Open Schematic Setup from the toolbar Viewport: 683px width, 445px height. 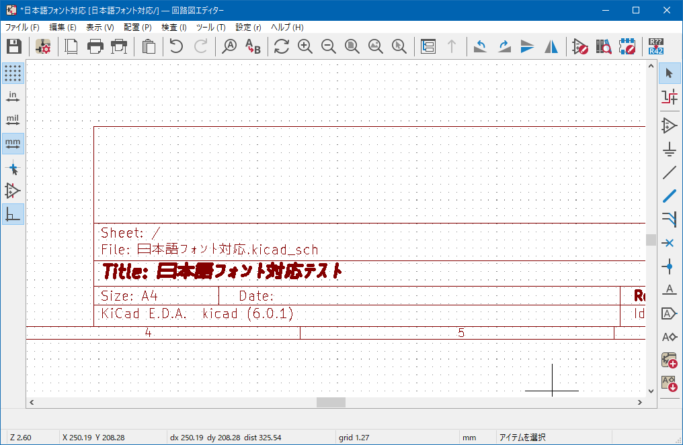(43, 46)
